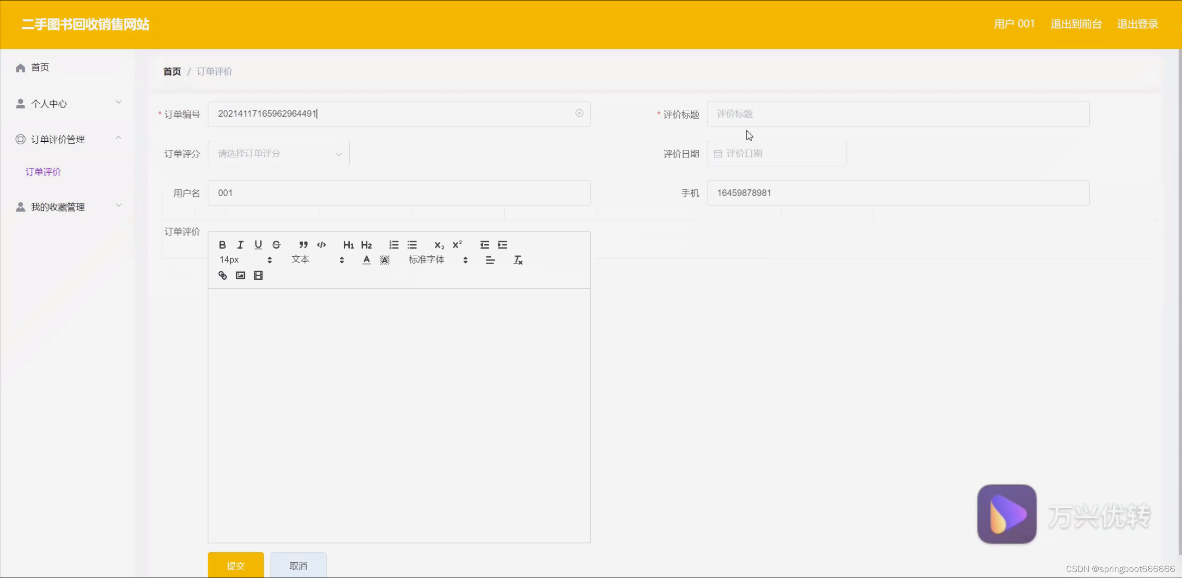Apply Heading 1 style
The width and height of the screenshot is (1182, 578).
click(348, 245)
